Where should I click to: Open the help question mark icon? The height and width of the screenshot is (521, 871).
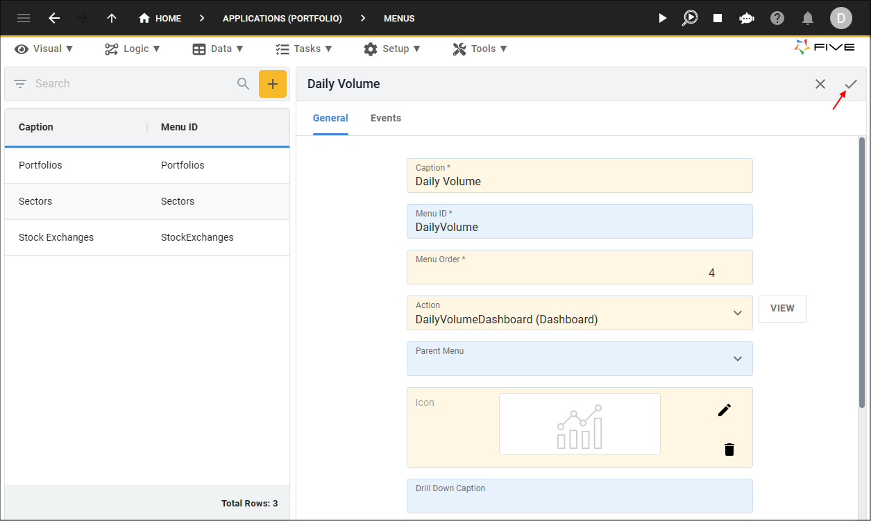777,18
